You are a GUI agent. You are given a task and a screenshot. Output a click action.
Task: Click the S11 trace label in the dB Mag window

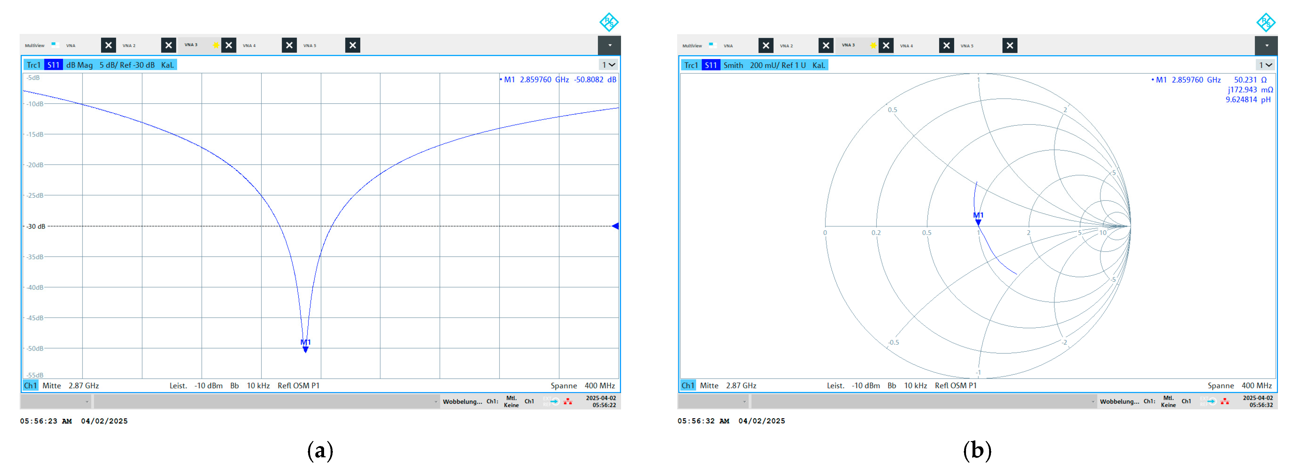point(53,65)
